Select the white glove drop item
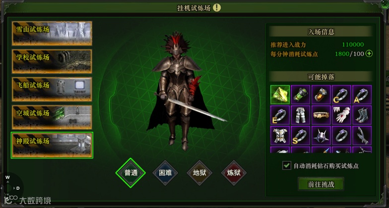389x208 pixels. (341, 115)
